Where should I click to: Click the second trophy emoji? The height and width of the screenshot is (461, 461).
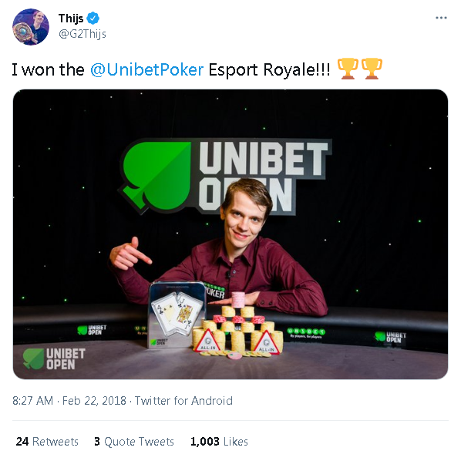[372, 69]
